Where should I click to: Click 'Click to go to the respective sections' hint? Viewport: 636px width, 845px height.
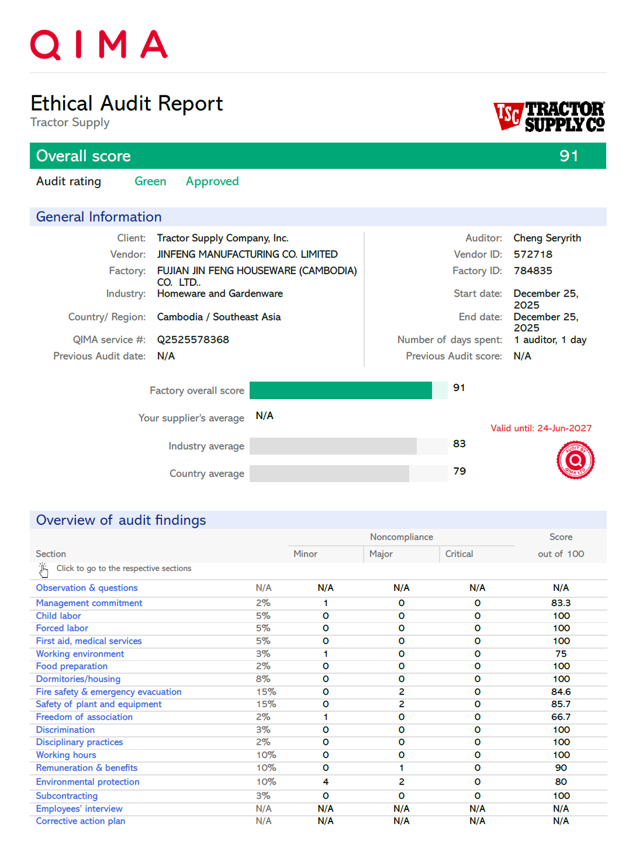pyautogui.click(x=124, y=569)
